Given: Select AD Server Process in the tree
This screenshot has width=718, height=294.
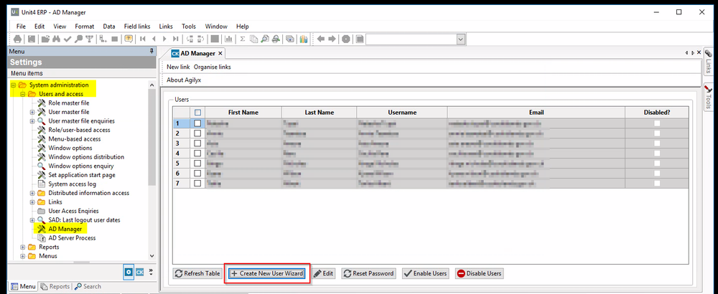Looking at the screenshot, I should [71, 238].
